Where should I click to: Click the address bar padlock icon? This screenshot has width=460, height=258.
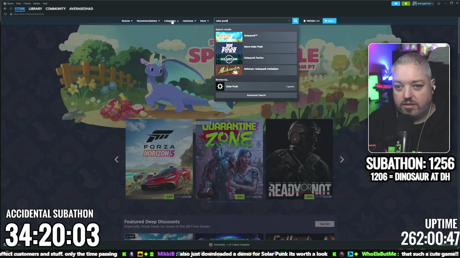point(11,14)
